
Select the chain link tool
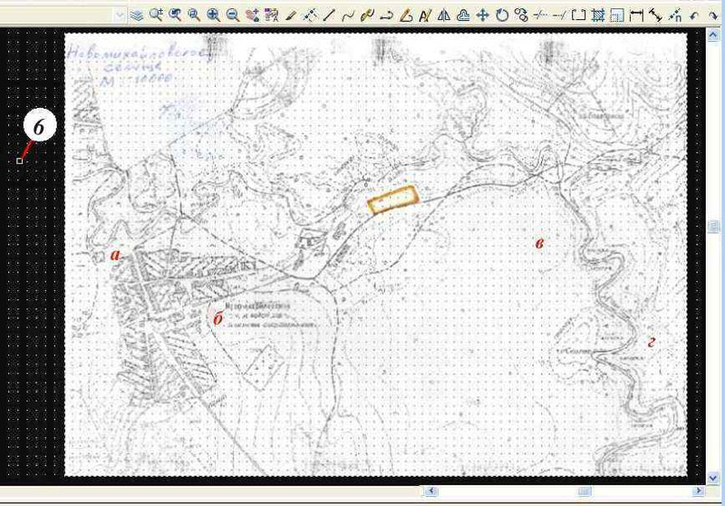point(367,15)
